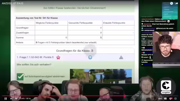Image resolution: width=180 pixels, height=101 pixels.
Task: Click the pink star icon on question 1
Action: [58, 57]
